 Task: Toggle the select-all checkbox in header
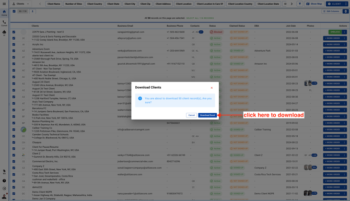pyautogui.click(x=14, y=11)
